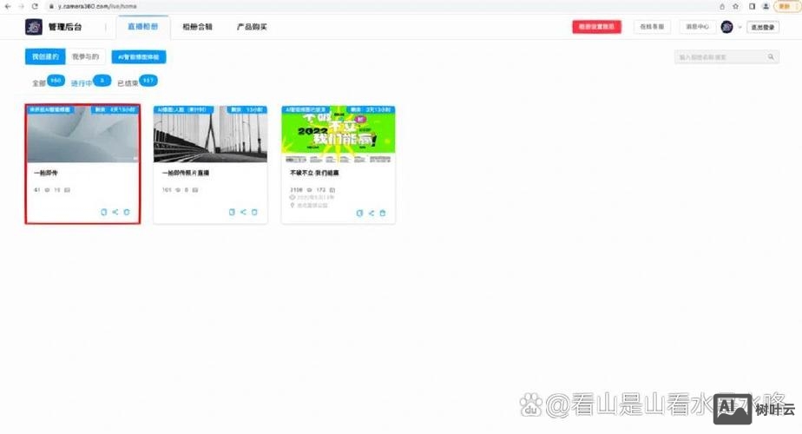This screenshot has height=434, width=802.
Task: Click the 一拍即传照片直播 album title
Action: 185,173
